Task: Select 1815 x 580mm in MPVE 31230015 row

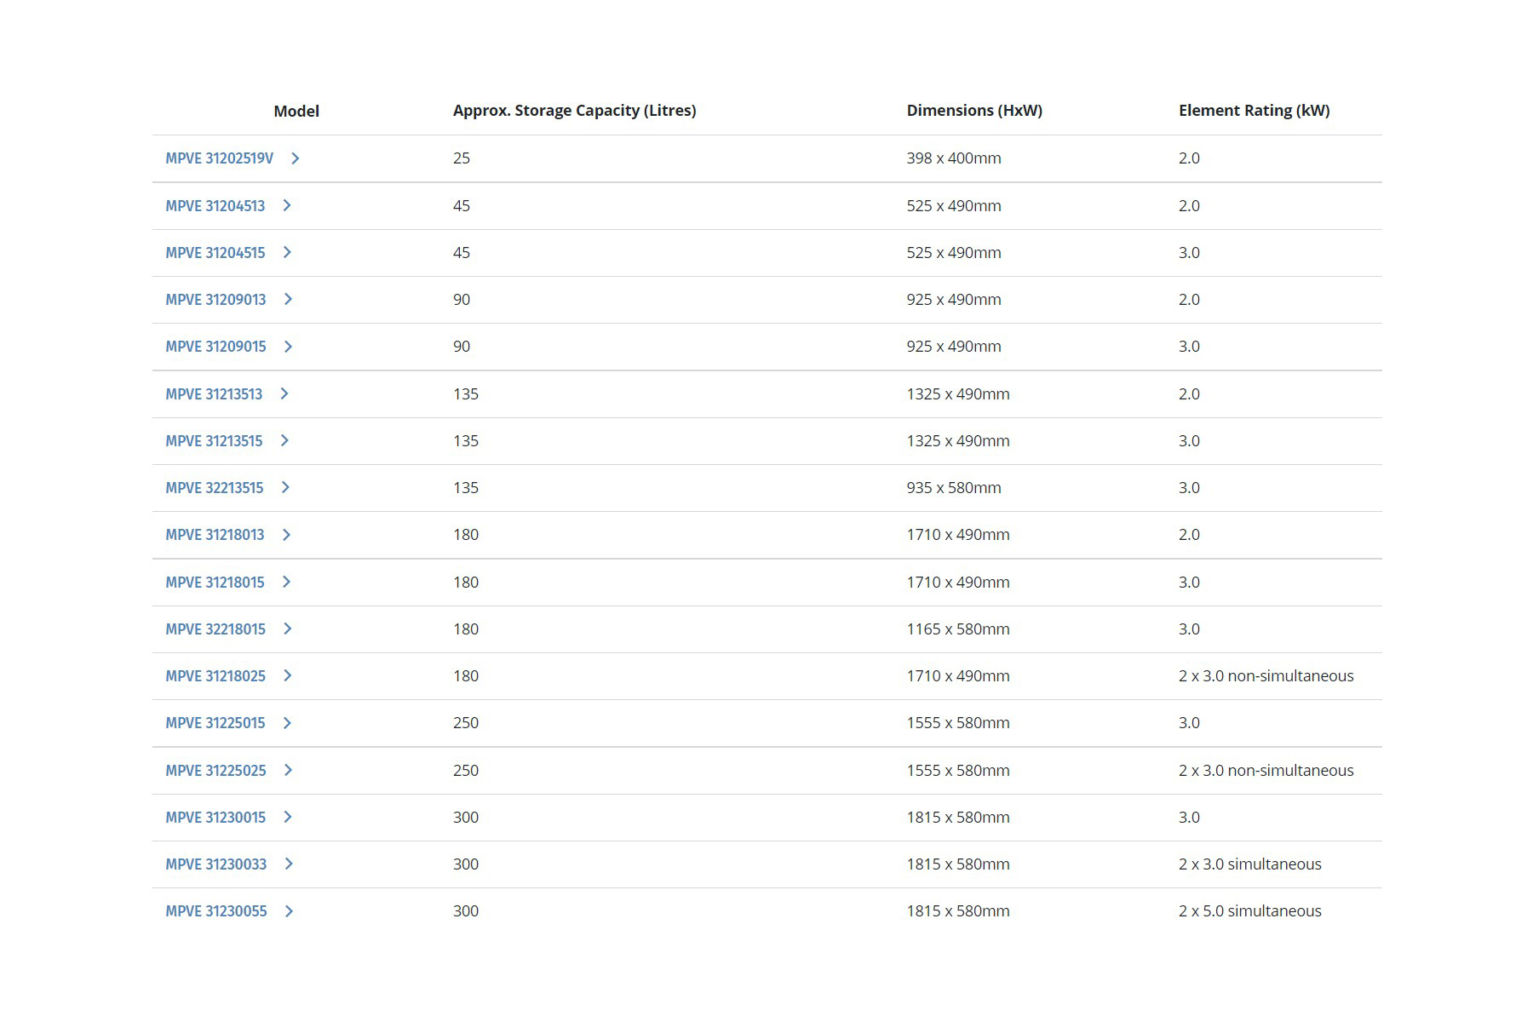Action: pyautogui.click(x=958, y=818)
